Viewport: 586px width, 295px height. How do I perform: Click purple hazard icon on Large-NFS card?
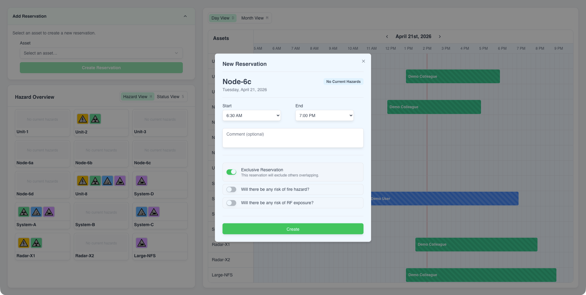[x=142, y=243]
